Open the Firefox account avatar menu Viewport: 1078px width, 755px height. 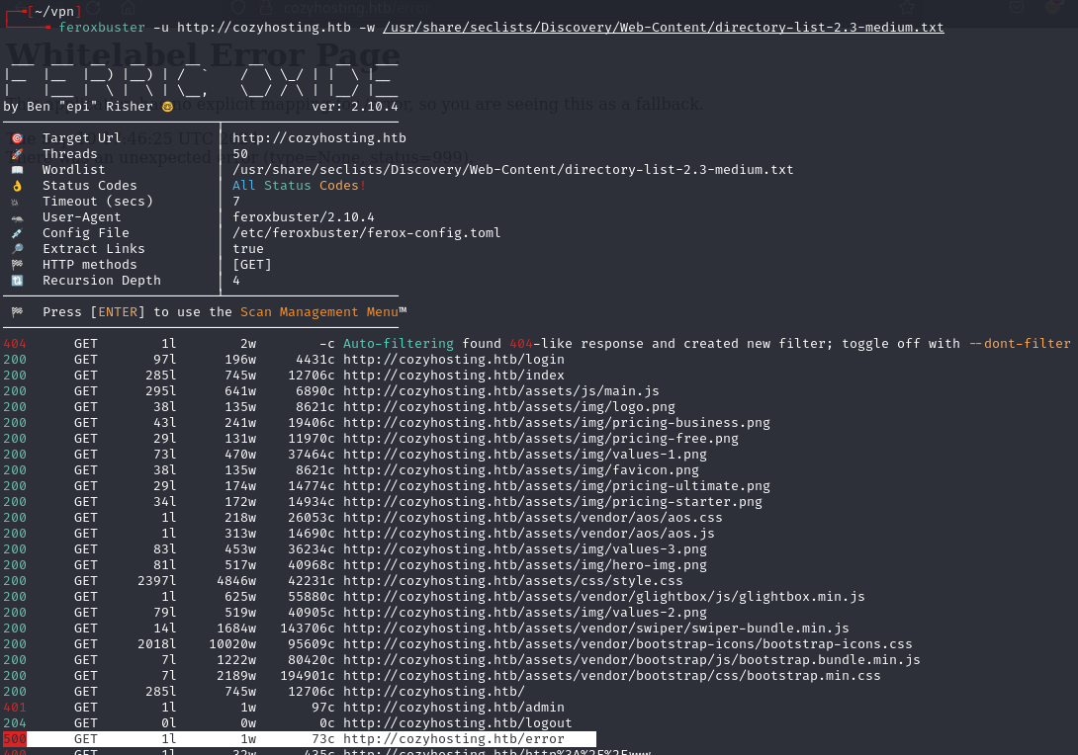(1054, 7)
